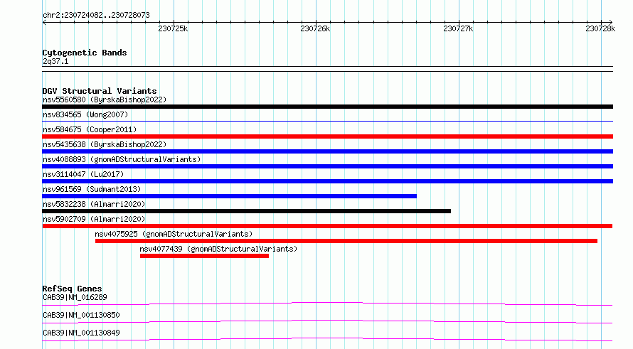Image resolution: width=633 pixels, height=349 pixels.
Task: Click the 230726k ruler position
Action: click(x=315, y=28)
